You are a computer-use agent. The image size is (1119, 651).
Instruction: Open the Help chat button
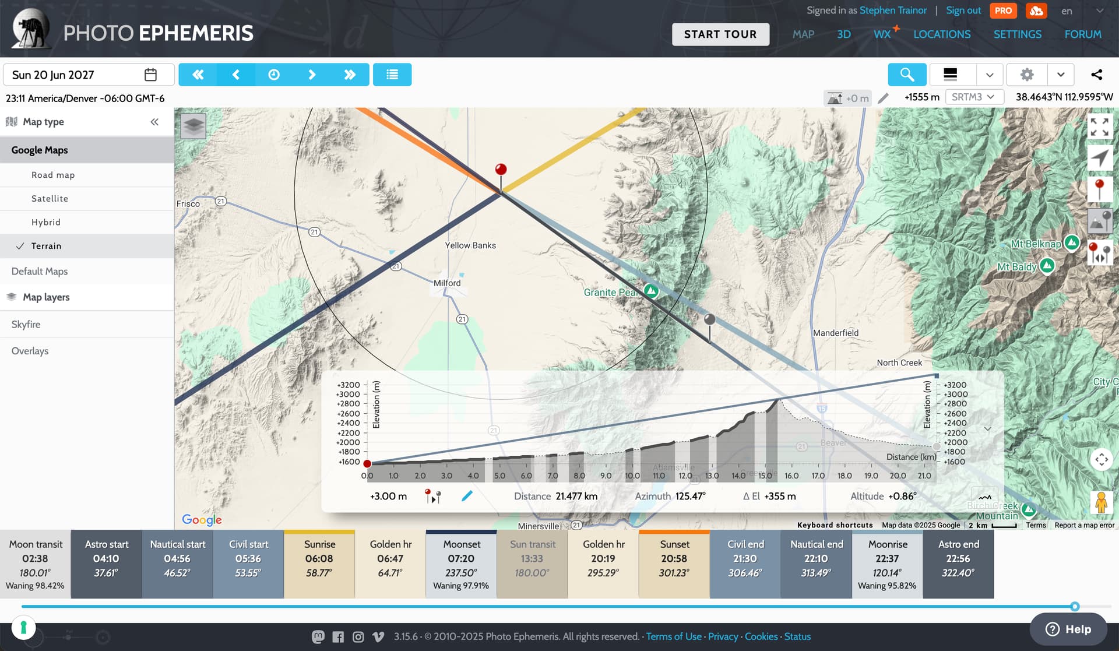tap(1068, 629)
